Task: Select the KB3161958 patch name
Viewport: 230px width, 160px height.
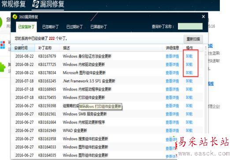Action: coord(47,139)
